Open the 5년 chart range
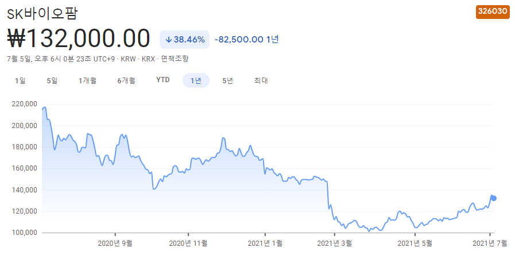This screenshot has height=255, width=515. click(227, 80)
